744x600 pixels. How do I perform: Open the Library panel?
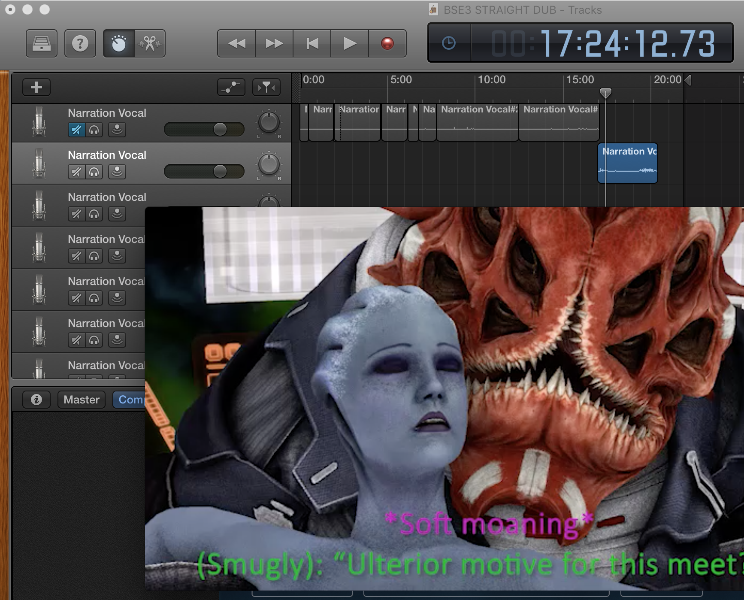[42, 43]
